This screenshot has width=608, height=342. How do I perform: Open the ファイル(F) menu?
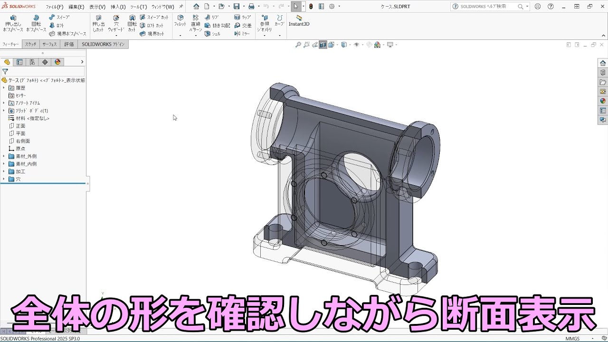click(55, 7)
